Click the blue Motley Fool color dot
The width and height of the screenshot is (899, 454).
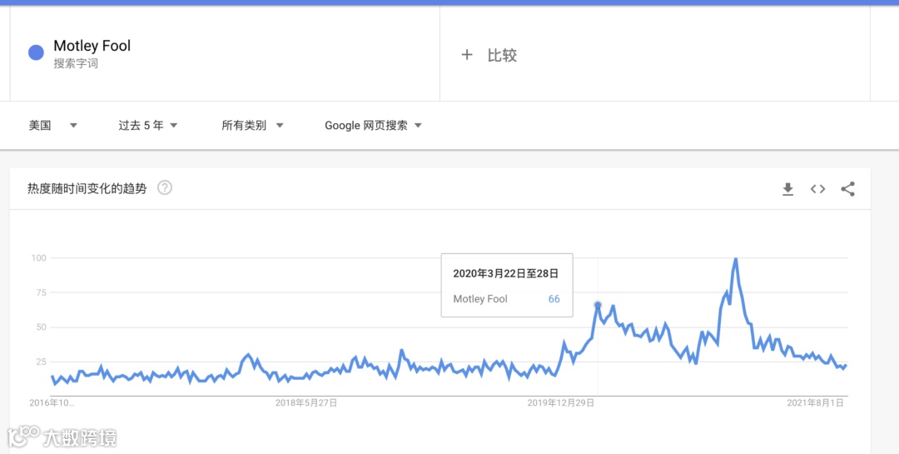coord(36,52)
